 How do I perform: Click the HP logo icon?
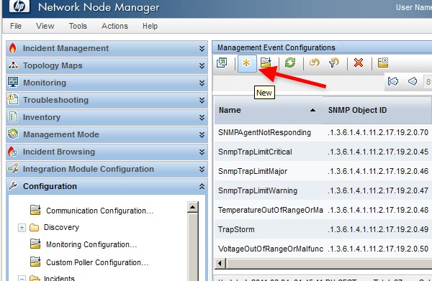(19, 6)
